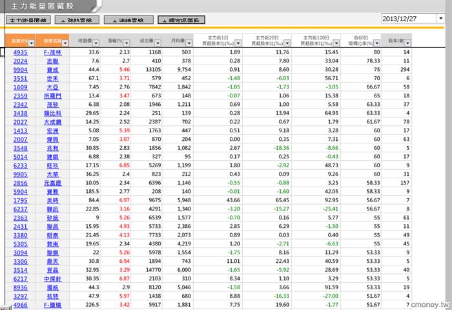Open the filter arrow on 月均量 column
452x310 pixels.
[189, 43]
